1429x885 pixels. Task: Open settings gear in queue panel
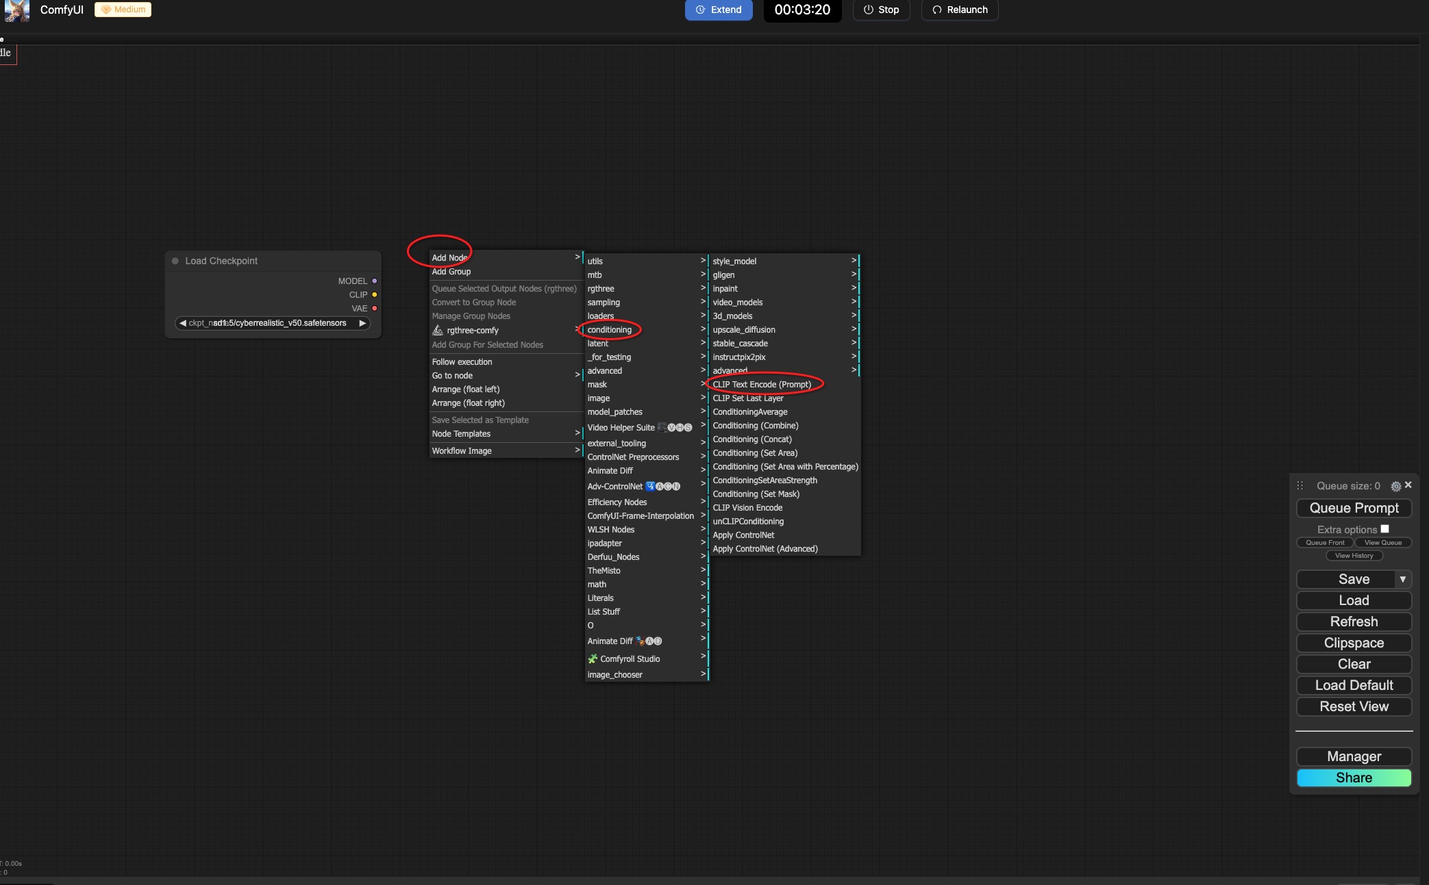point(1395,486)
